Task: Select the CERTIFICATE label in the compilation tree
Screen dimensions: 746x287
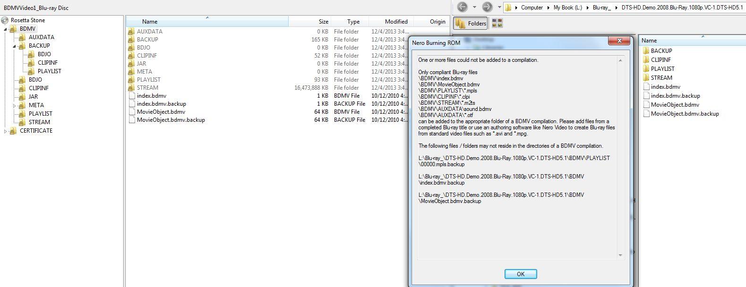Action: pyautogui.click(x=36, y=131)
